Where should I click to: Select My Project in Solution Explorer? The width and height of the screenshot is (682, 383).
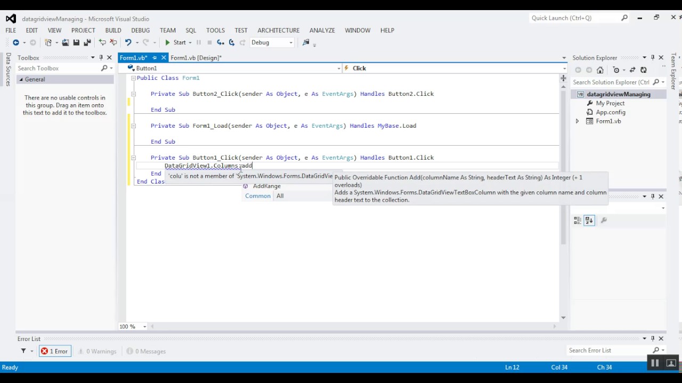click(x=610, y=103)
